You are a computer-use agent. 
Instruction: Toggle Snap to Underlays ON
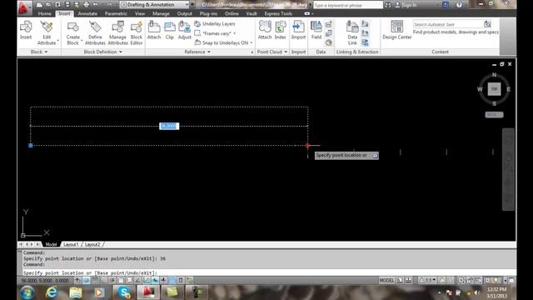pyautogui.click(x=224, y=42)
